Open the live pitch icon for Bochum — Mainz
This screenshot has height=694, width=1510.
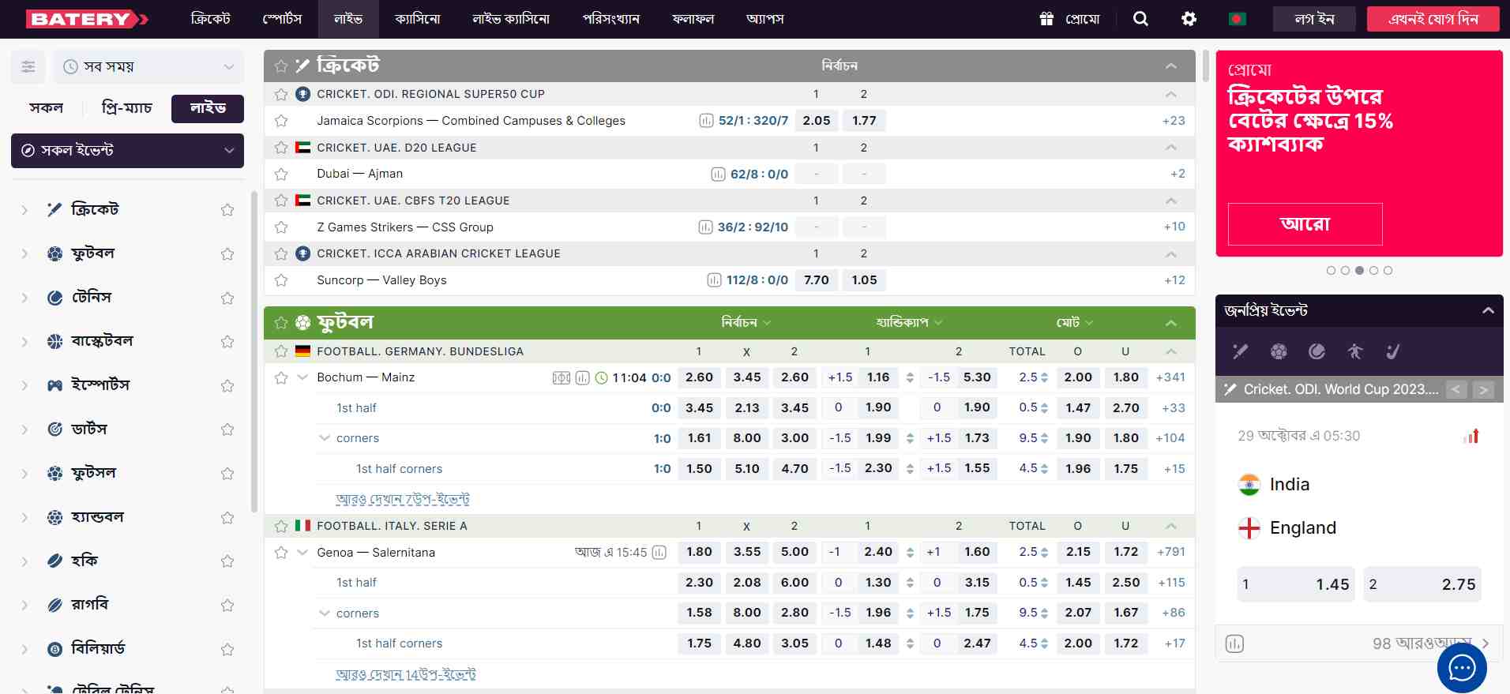[561, 378]
